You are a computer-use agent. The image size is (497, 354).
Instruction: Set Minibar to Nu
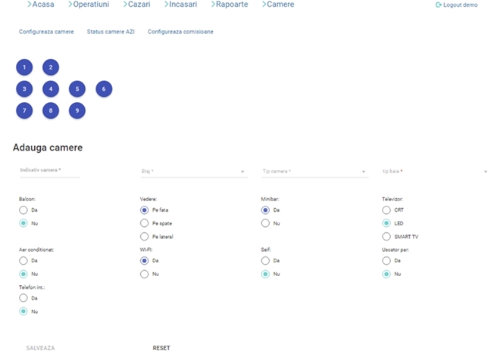[x=266, y=223]
